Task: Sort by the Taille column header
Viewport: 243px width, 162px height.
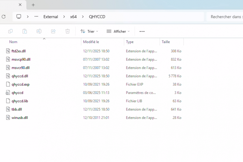Action: pos(166,42)
